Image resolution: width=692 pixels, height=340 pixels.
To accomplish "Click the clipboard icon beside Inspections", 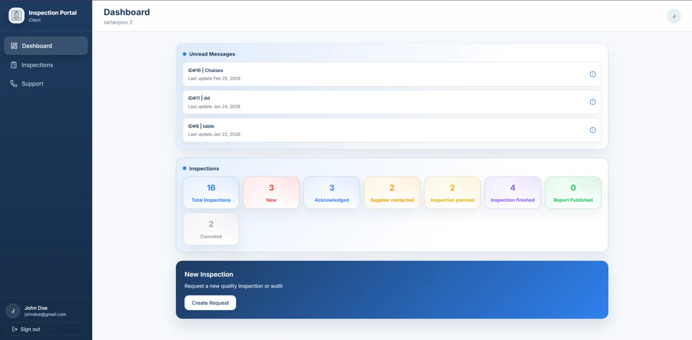I will pos(13,64).
